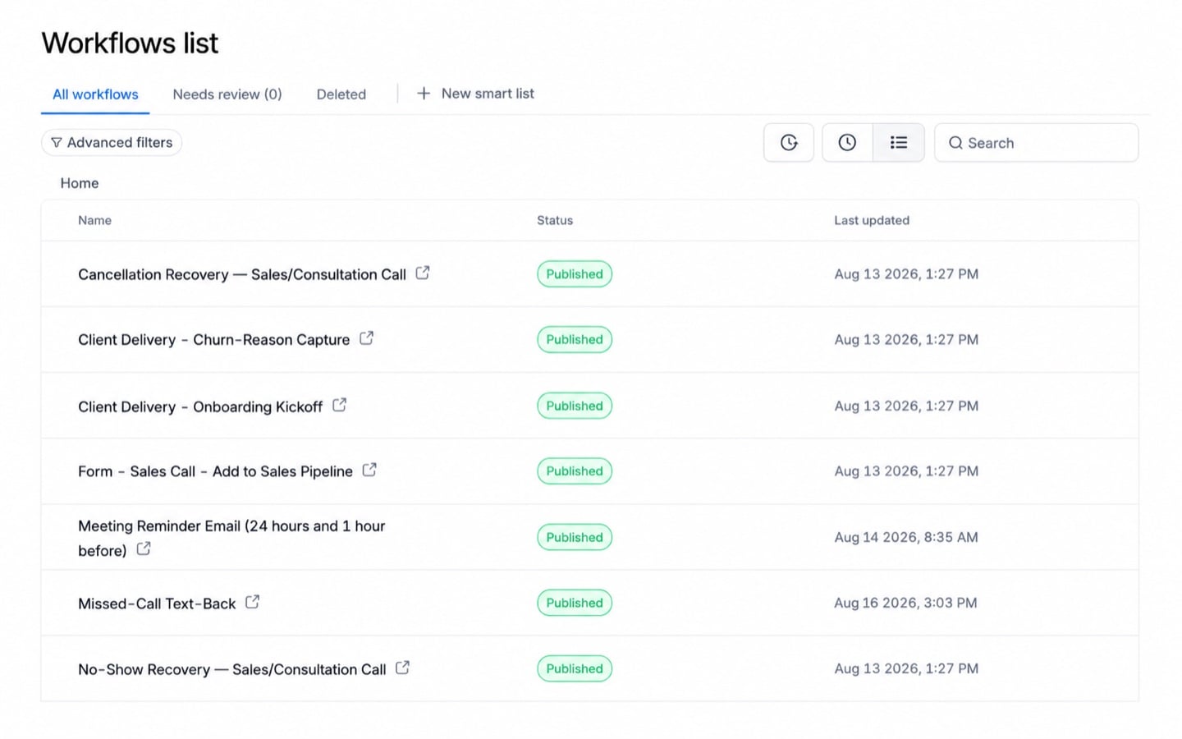Open No-Show Recovery — Sales/Consultation Call workflow
Screen dimensions: 1182x739
(x=231, y=669)
